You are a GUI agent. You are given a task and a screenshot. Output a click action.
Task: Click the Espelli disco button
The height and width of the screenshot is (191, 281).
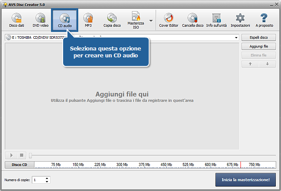[259, 38]
